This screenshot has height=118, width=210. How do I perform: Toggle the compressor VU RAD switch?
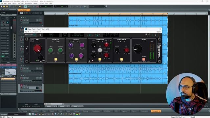[x=93, y=61]
